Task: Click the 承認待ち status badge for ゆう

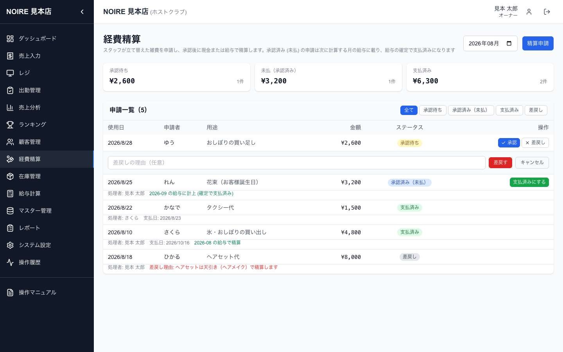Action: coord(410,143)
